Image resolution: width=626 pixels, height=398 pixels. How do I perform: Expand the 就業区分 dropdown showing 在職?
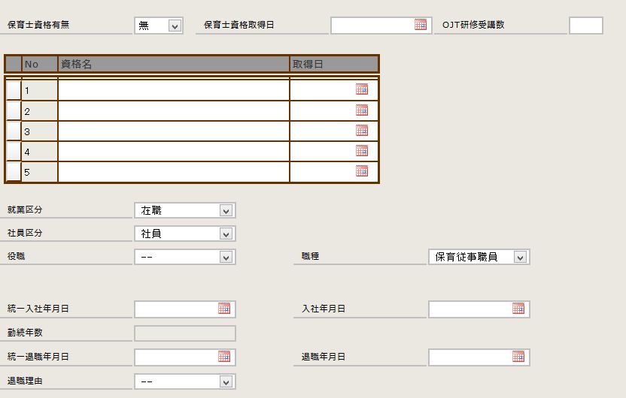point(226,211)
